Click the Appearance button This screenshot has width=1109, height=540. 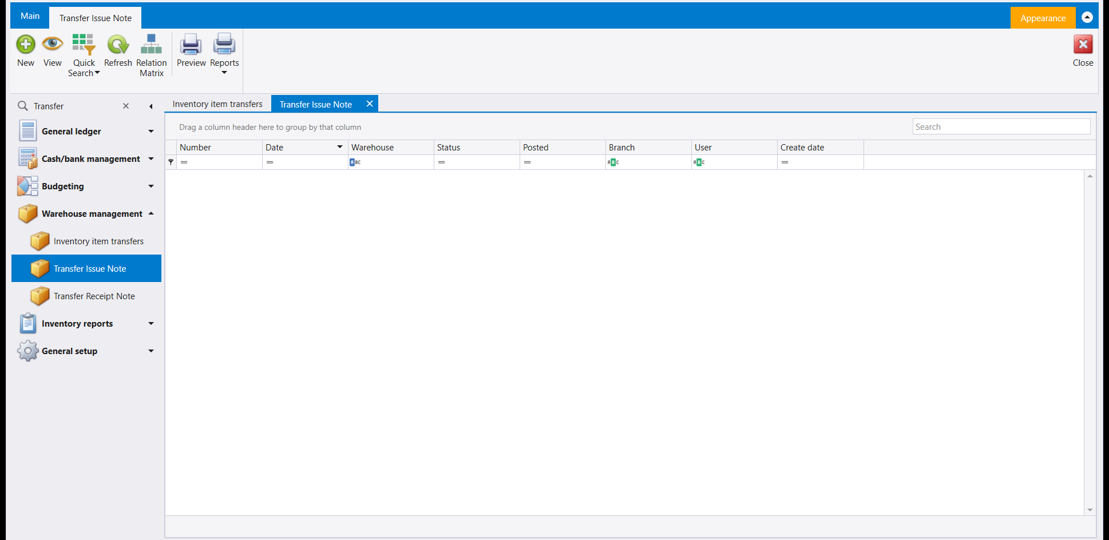click(1043, 18)
